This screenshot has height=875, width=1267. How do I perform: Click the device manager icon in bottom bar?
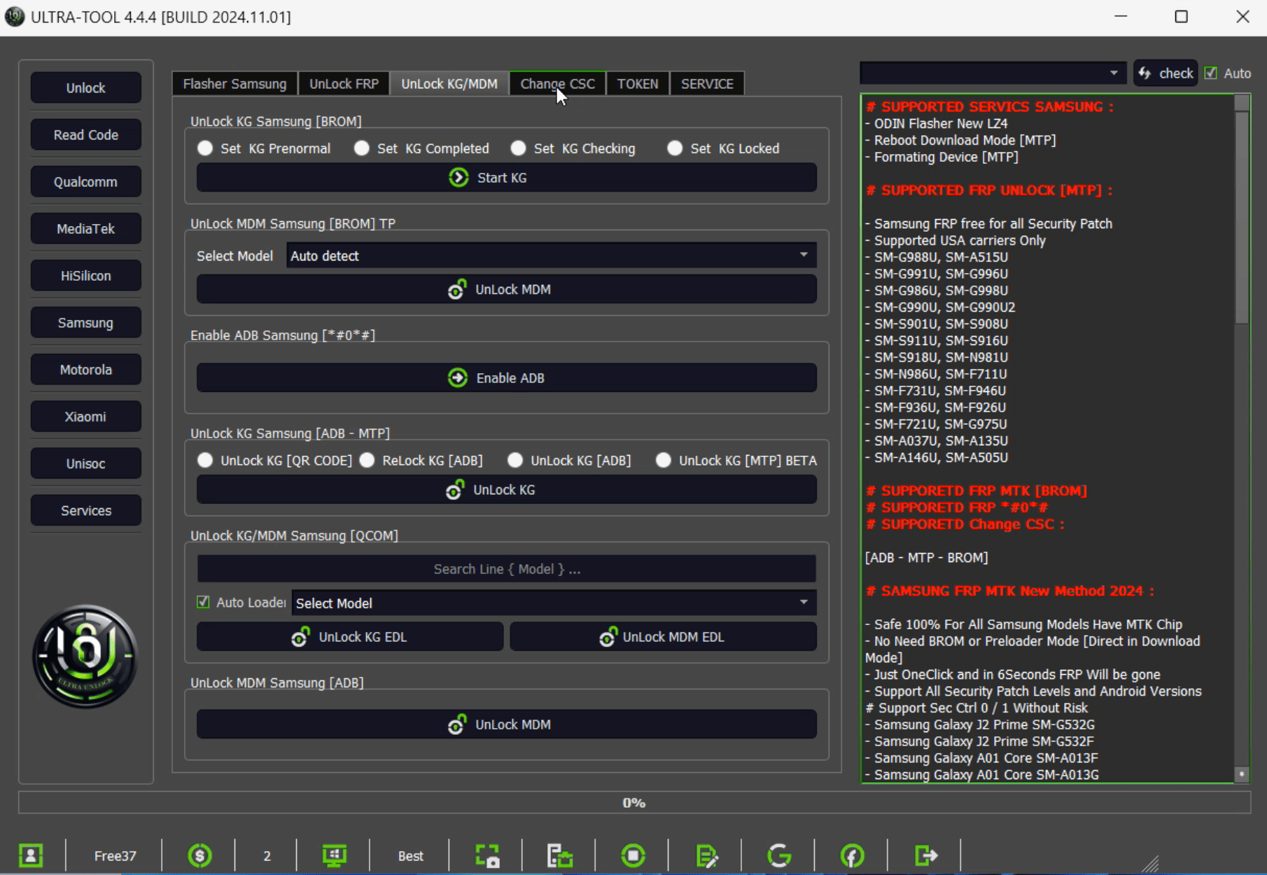pos(559,855)
